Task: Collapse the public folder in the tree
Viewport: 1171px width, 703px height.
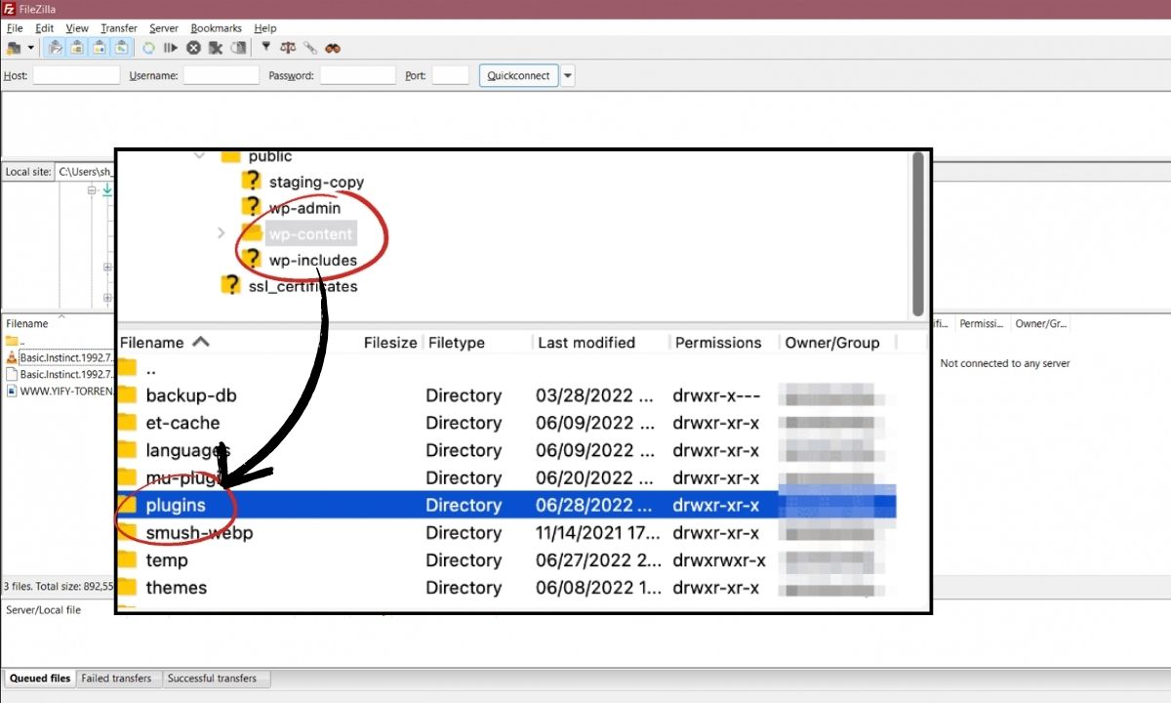Action: [x=200, y=155]
